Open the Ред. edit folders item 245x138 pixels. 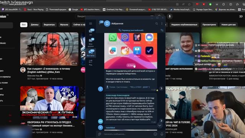(91, 62)
